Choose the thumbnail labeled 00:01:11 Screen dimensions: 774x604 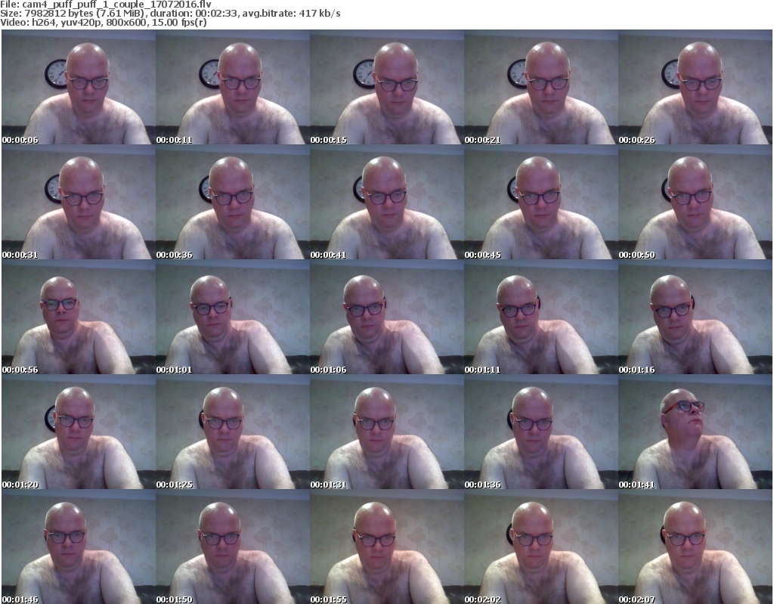541,317
